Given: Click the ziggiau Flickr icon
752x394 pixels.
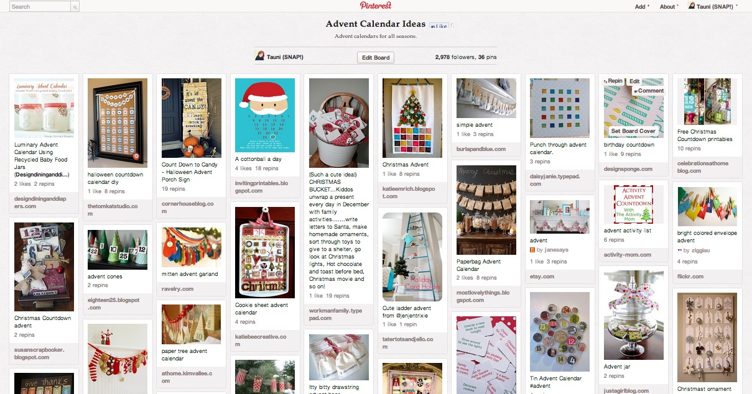Looking at the screenshot, I should [680, 250].
